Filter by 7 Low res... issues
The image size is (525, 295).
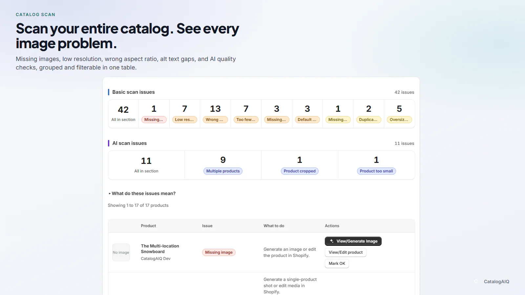pos(185,114)
